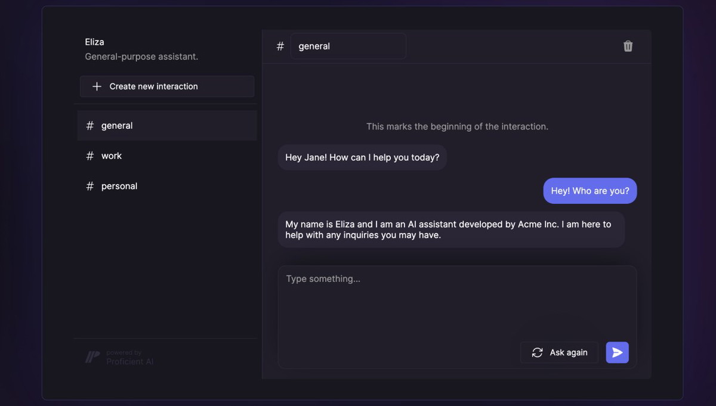This screenshot has height=406, width=716.
Task: Edit the general name field in header
Action: pyautogui.click(x=348, y=46)
